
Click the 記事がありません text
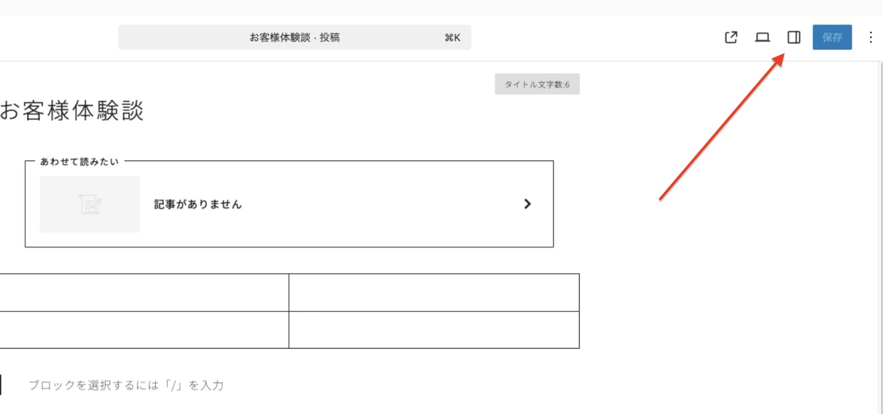(x=198, y=204)
